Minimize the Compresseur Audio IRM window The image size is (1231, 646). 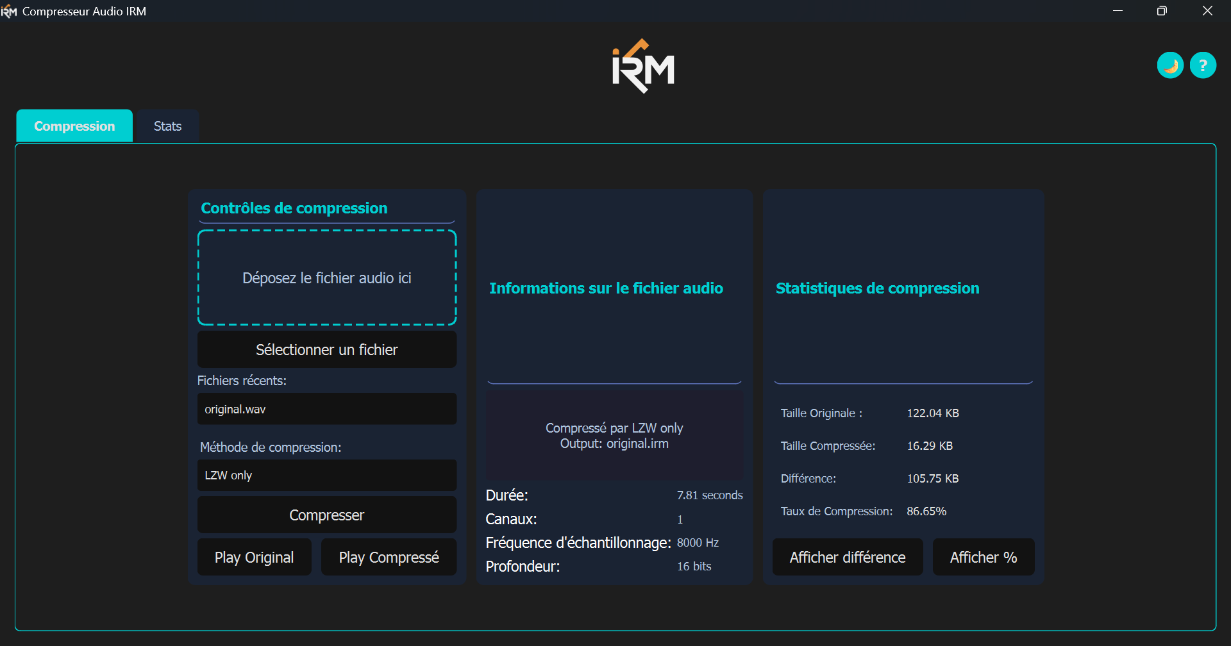[x=1118, y=12]
